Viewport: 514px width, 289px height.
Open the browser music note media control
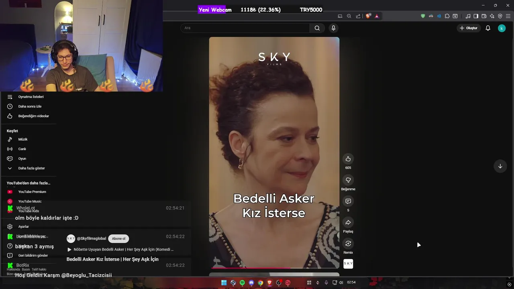[468, 16]
